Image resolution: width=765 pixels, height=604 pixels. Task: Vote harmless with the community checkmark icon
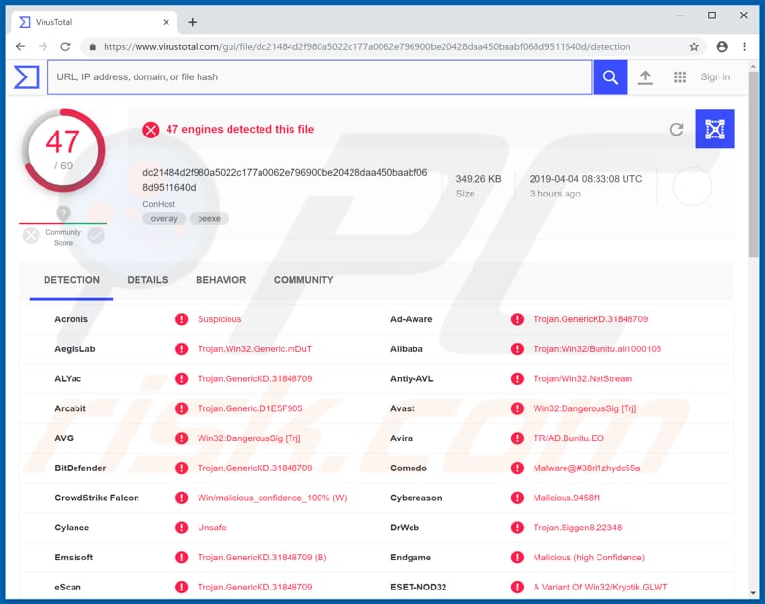[x=96, y=236]
